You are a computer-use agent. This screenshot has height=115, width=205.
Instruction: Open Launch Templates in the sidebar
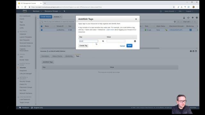pyautogui.click(x=26, y=37)
